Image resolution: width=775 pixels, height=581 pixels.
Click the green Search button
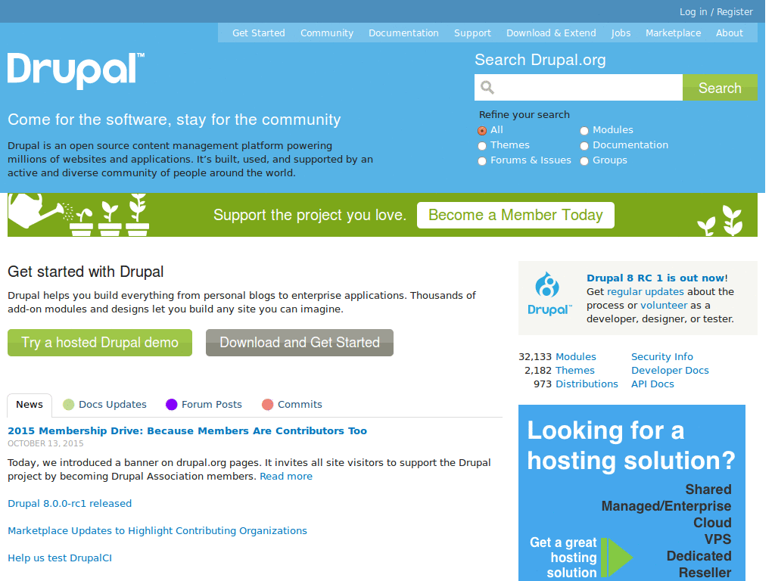click(719, 87)
